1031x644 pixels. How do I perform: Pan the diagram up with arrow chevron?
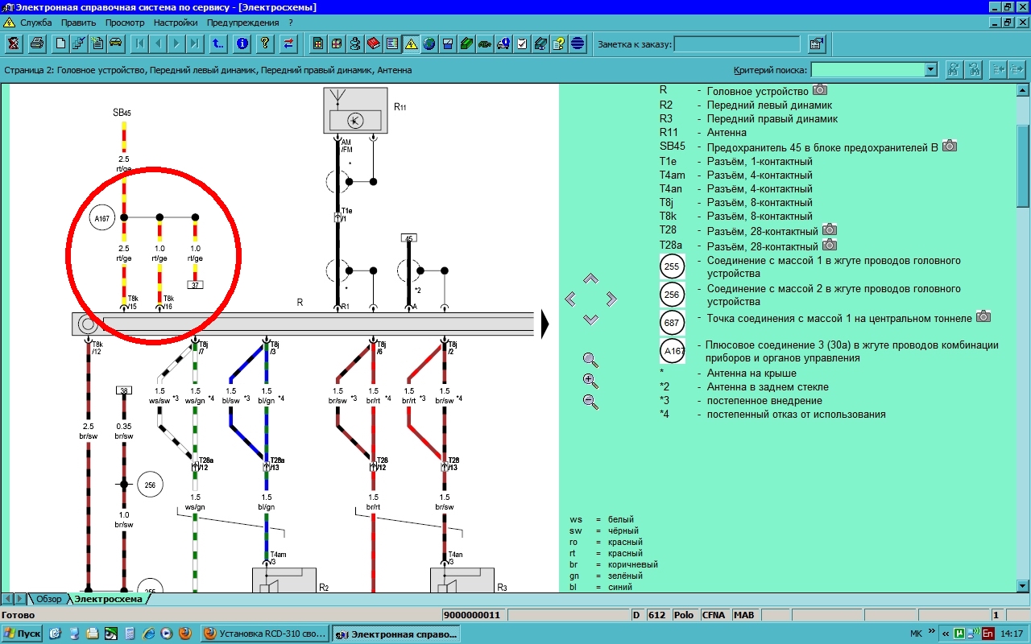(x=590, y=279)
